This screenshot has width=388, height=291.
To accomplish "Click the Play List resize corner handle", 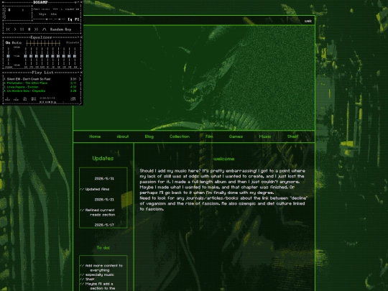I will point(80,103).
